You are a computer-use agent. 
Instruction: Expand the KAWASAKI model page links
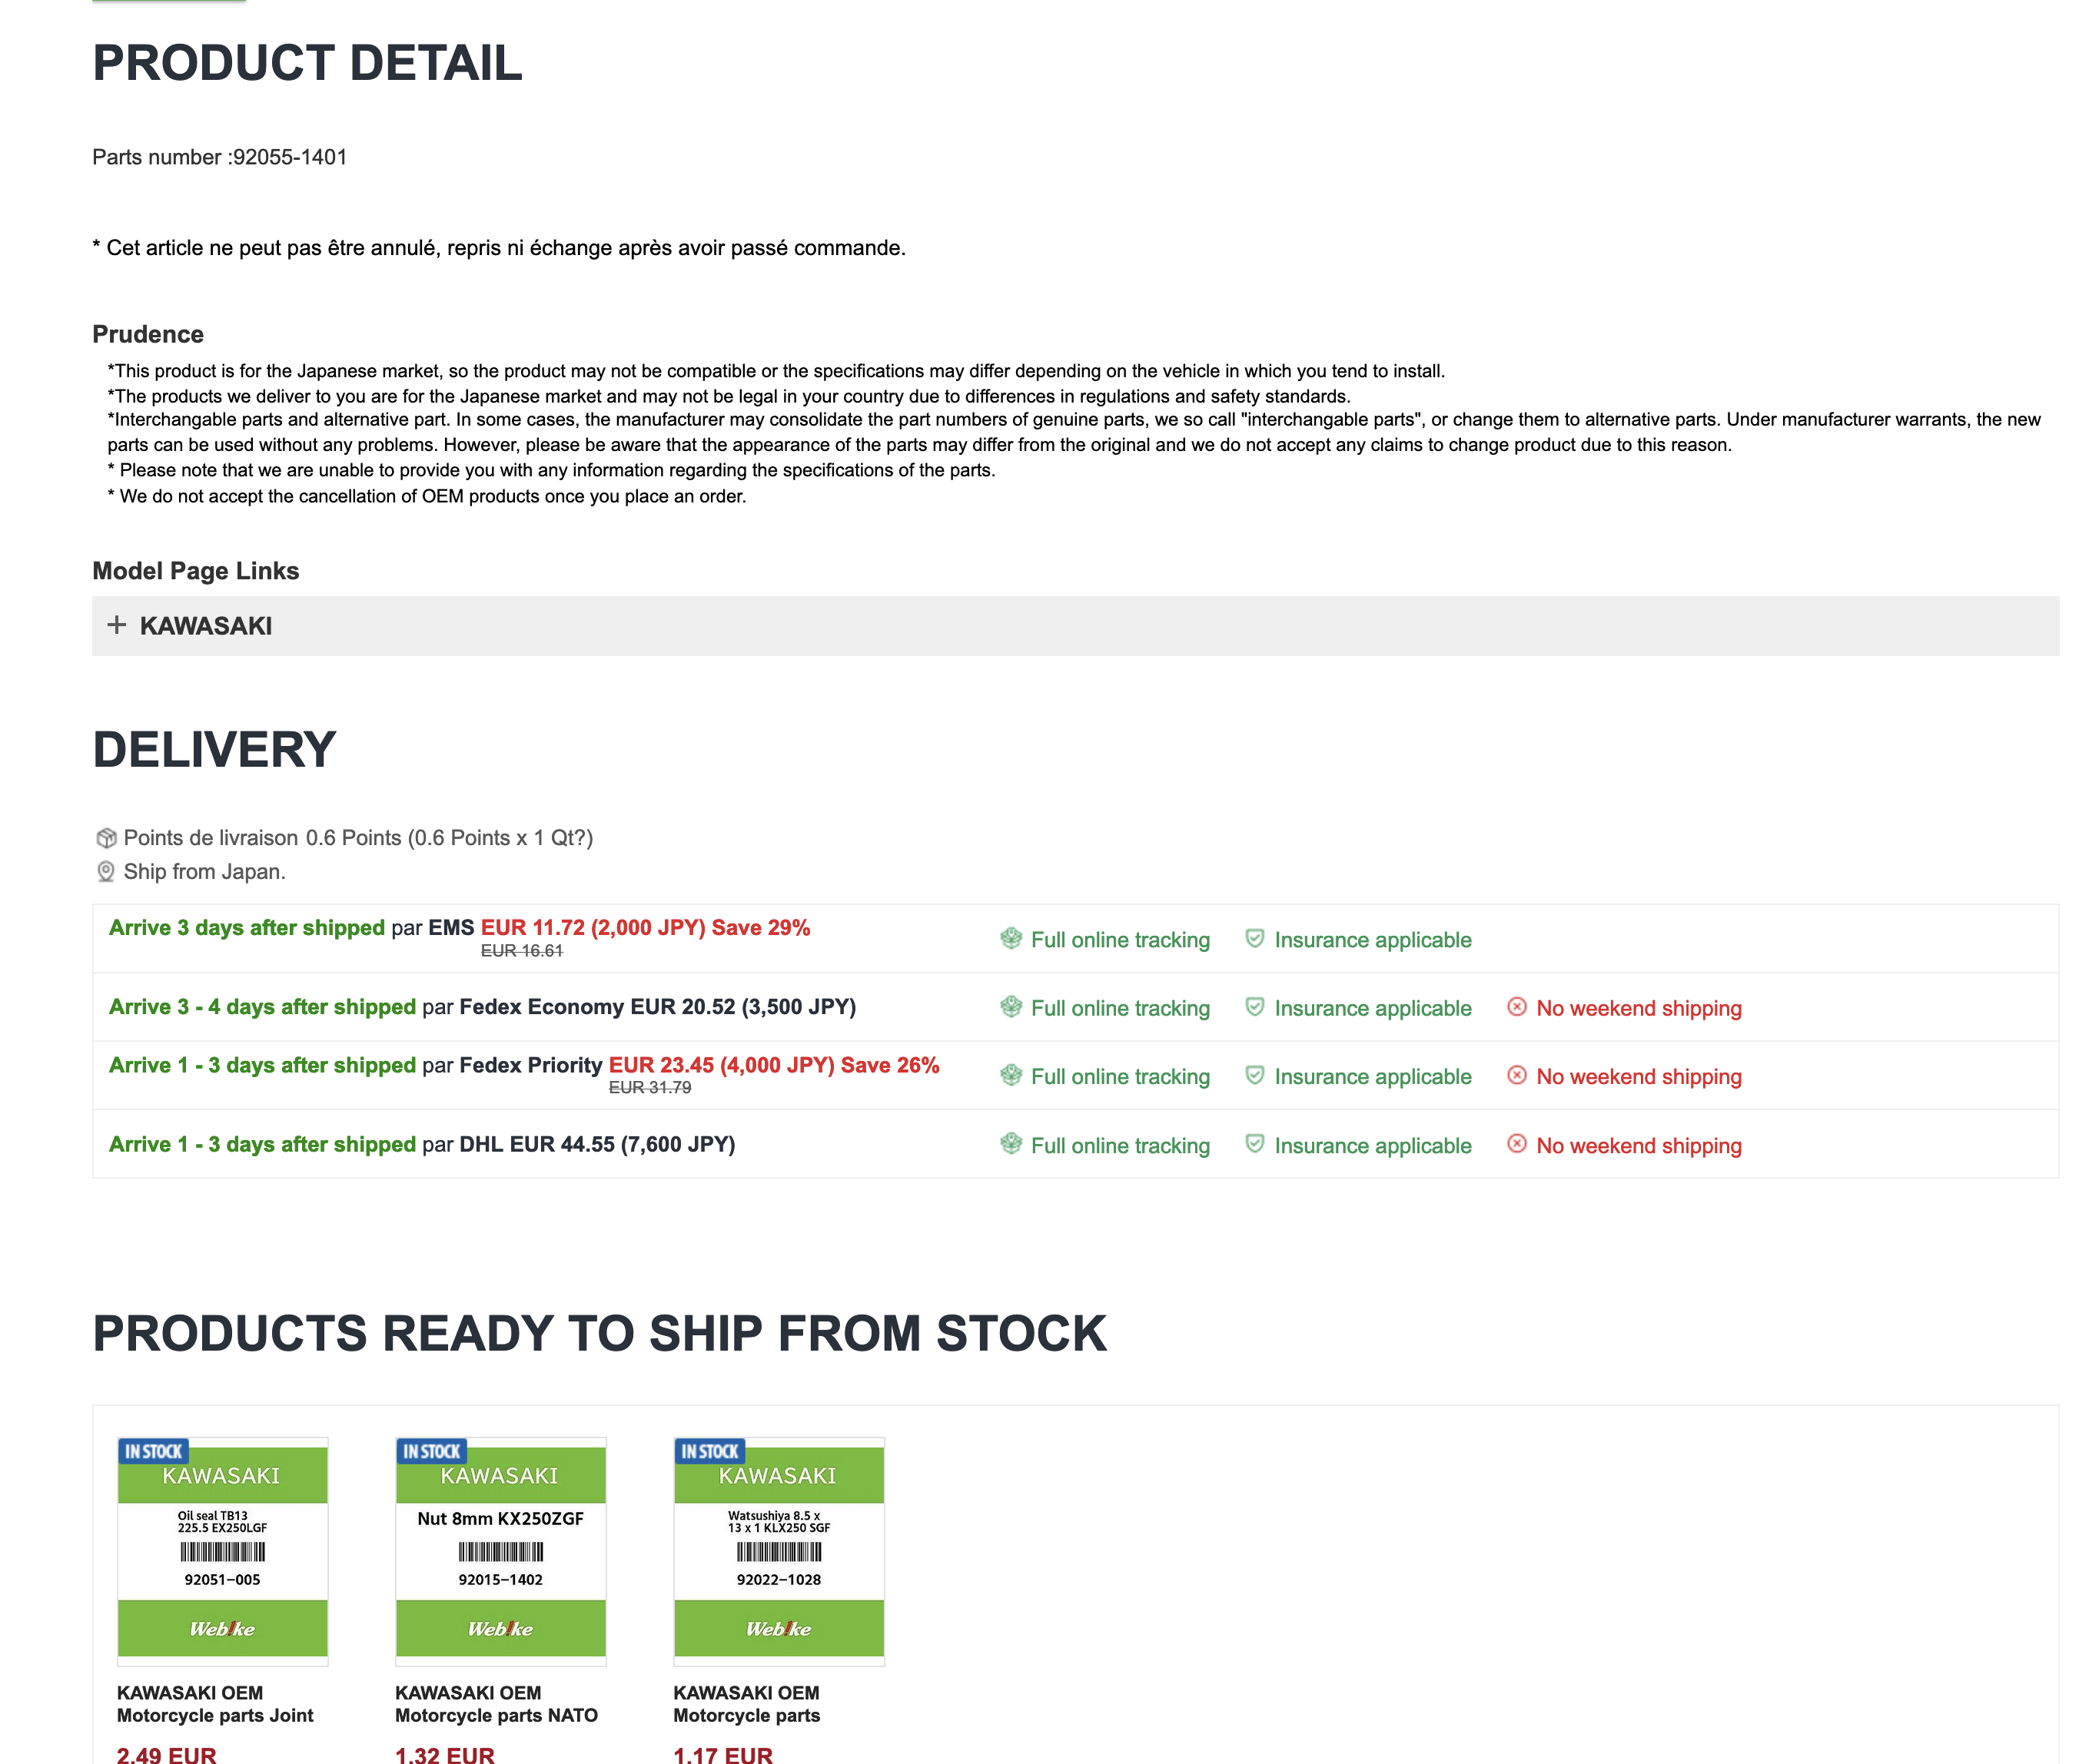point(205,626)
